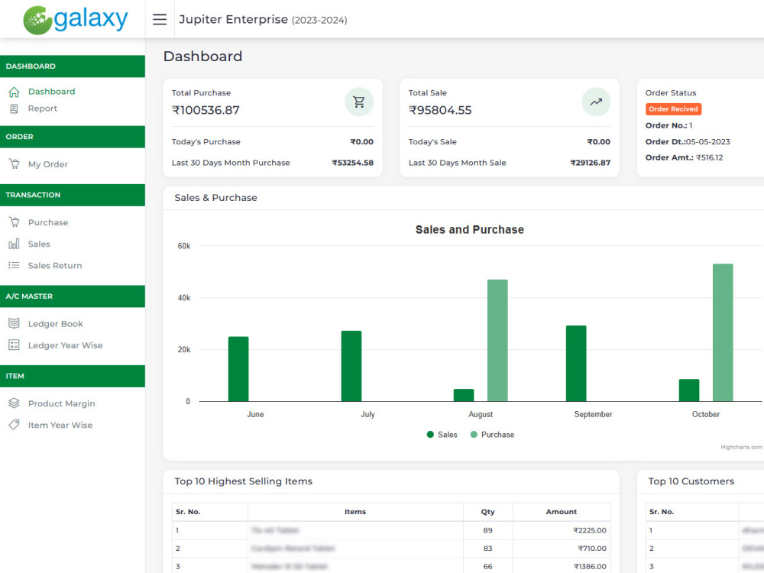Toggle Purchase series in chart legend
This screenshot has height=573, width=764.
point(492,435)
